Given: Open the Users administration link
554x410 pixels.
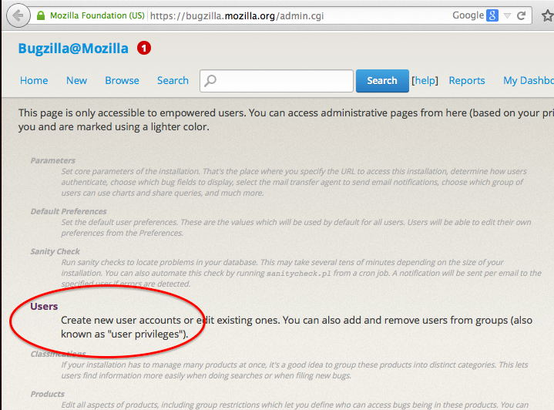Looking at the screenshot, I should (x=44, y=307).
